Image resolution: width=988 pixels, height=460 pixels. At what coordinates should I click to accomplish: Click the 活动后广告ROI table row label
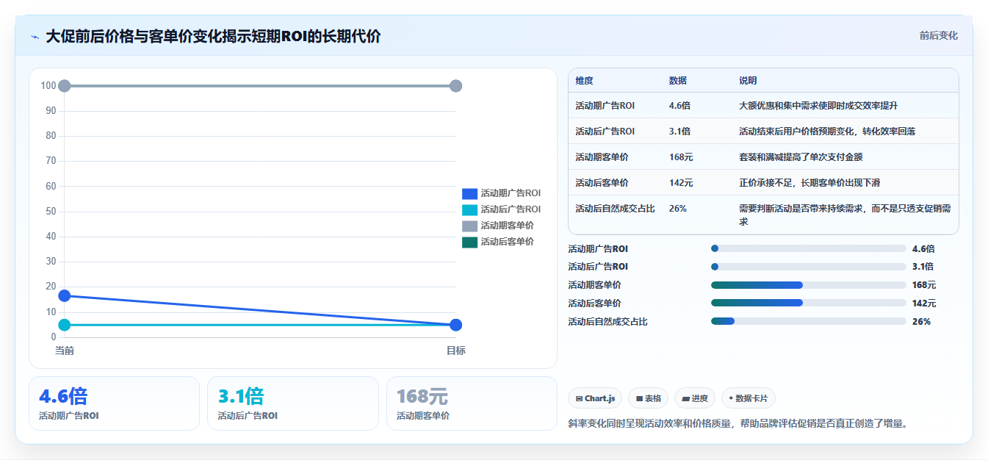point(605,132)
